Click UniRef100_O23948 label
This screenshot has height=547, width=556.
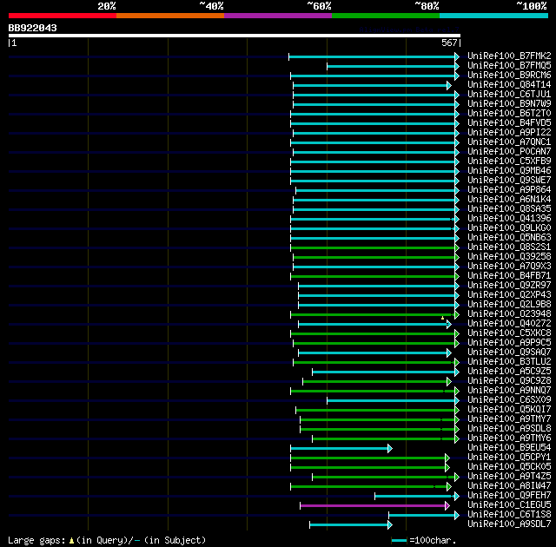pyautogui.click(x=509, y=314)
